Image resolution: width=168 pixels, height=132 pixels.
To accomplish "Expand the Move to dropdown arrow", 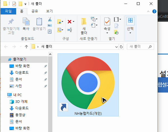I will click(62, 22).
